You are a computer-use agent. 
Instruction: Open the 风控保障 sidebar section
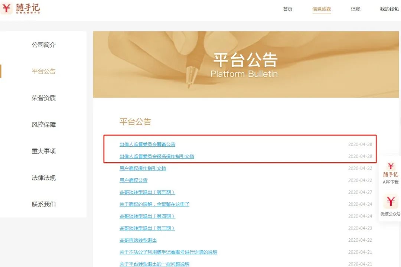pyautogui.click(x=43, y=124)
